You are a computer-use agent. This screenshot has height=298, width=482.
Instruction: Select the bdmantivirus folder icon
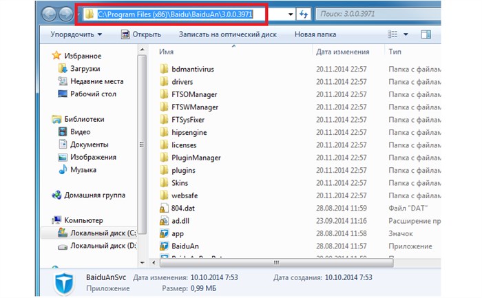tap(164, 69)
